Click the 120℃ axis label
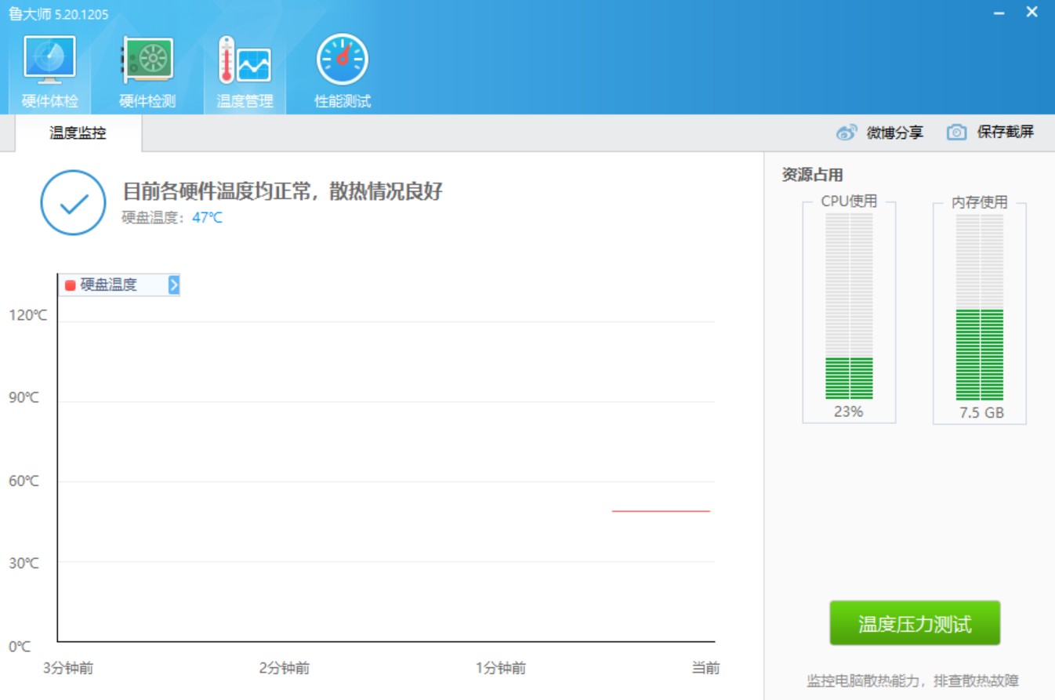The width and height of the screenshot is (1055, 700). click(x=28, y=315)
